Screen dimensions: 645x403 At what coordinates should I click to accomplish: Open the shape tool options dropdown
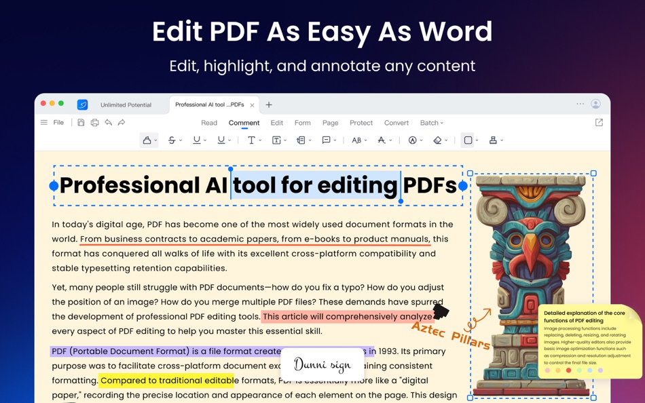(476, 140)
